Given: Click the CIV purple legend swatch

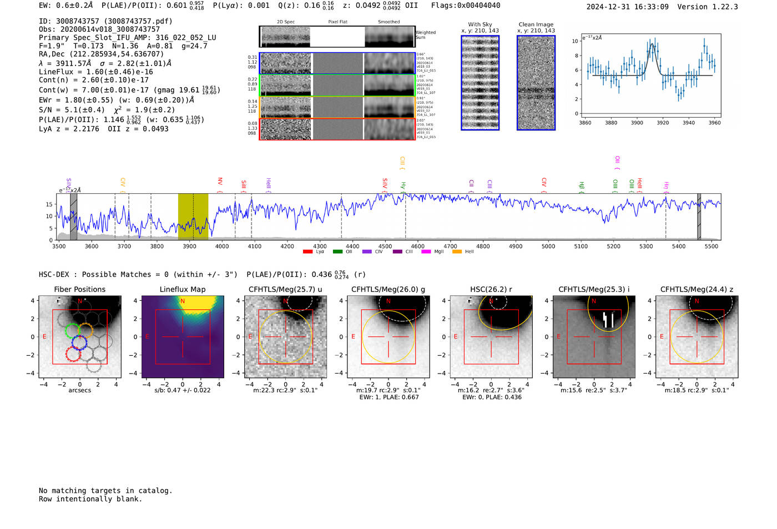Looking at the screenshot, I should 367,252.
